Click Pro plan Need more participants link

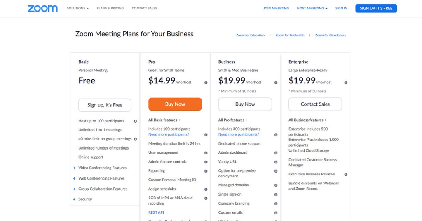click(169, 134)
